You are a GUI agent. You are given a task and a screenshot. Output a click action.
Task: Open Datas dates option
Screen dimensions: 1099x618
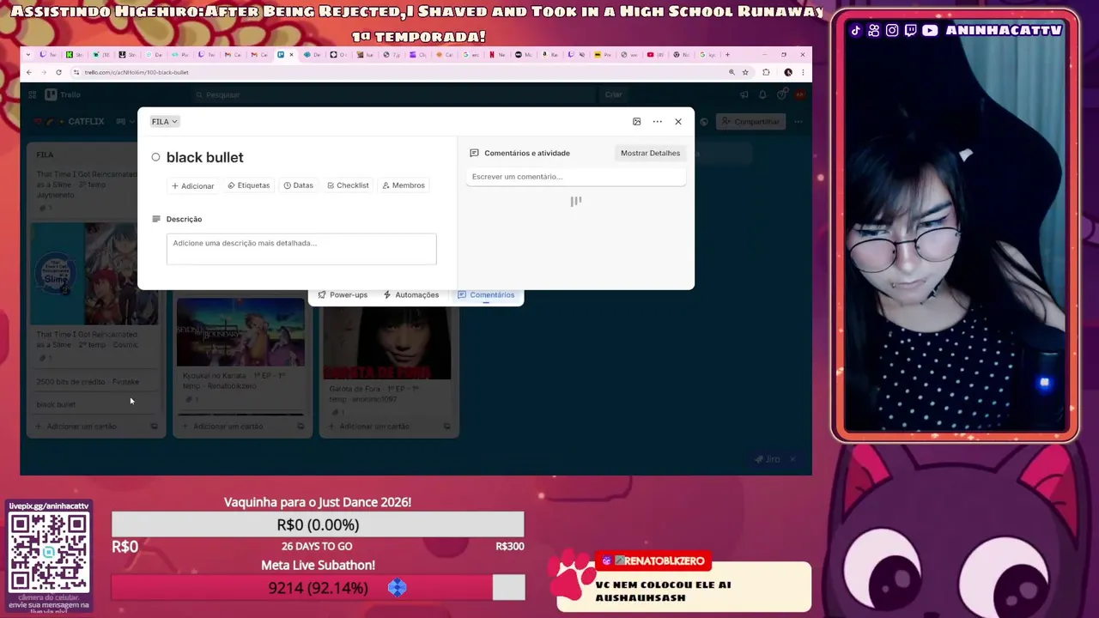[x=299, y=185]
